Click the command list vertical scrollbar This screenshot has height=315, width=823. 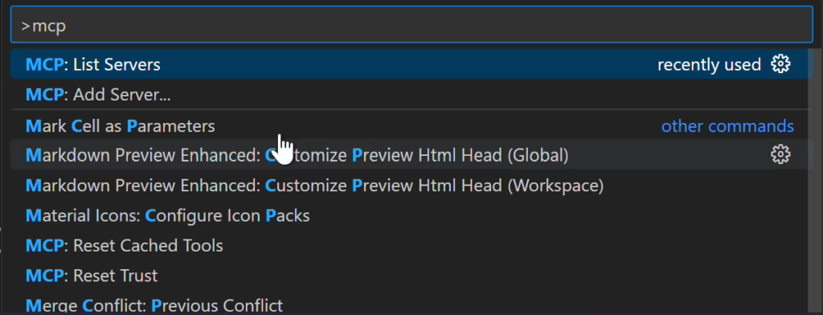[817, 181]
